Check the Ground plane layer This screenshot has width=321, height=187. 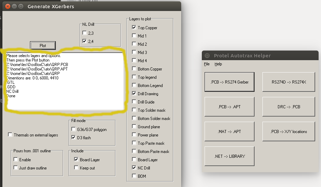[x=134, y=126]
